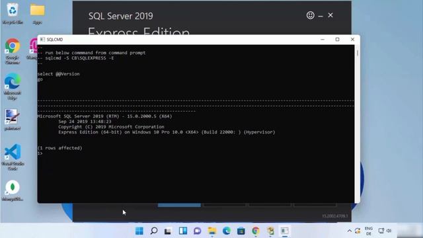Click the installer progress bar behind SQLCMD
Screen dimensions: 423x238
click(x=179, y=206)
